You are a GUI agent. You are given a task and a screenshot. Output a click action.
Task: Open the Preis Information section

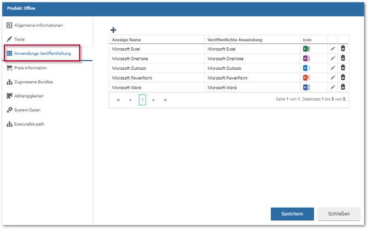point(27,68)
